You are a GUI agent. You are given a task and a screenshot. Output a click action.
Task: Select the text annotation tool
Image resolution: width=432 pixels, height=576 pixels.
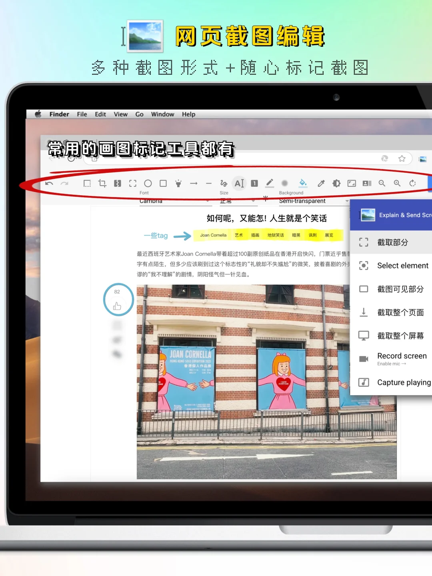(x=239, y=183)
